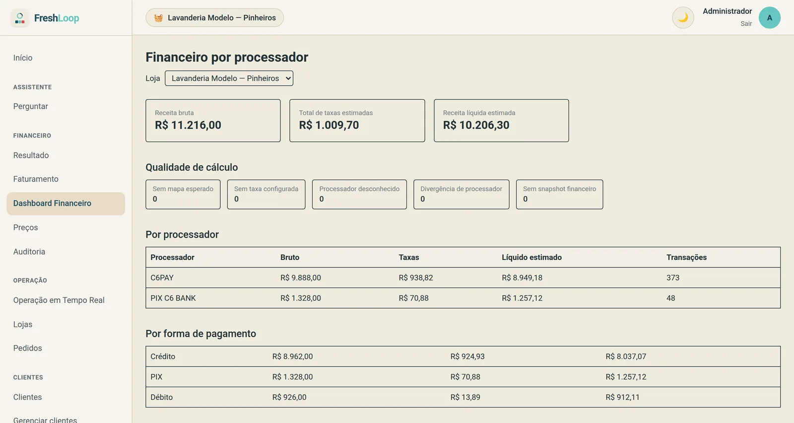Click the Taxas column header
Image resolution: width=794 pixels, height=423 pixels.
click(409, 257)
